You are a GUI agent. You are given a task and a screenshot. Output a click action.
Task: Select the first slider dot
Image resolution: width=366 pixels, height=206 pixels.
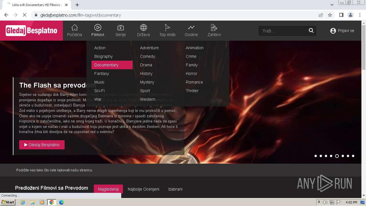tap(316, 156)
